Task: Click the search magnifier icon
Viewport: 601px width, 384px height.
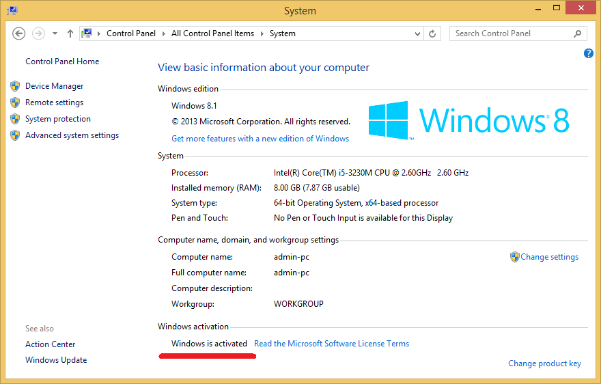Action: click(x=578, y=33)
